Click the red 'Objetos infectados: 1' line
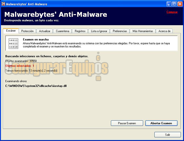 tap(20, 66)
